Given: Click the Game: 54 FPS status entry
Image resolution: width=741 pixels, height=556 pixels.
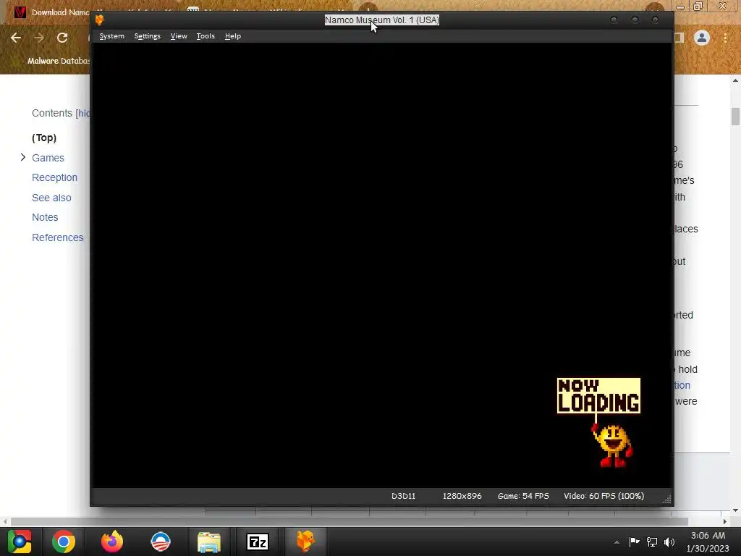Looking at the screenshot, I should [x=523, y=496].
